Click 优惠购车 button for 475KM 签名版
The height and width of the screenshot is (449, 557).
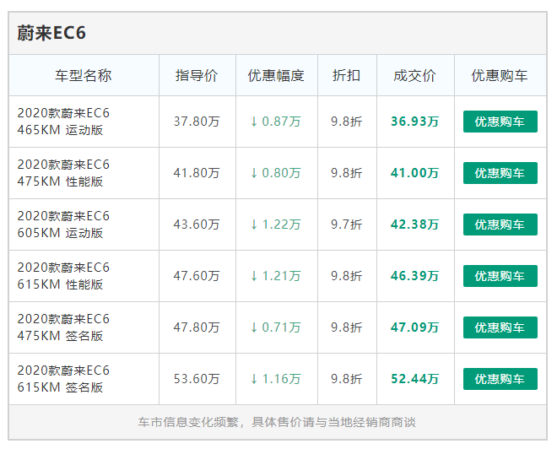point(500,327)
